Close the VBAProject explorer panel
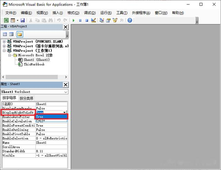The image size is (221, 170). click(x=66, y=27)
